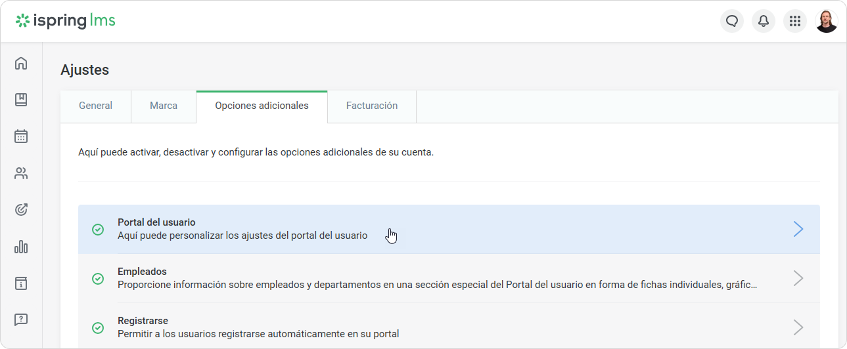Click the green check beside Portal del usuario
847x349 pixels.
tap(98, 230)
